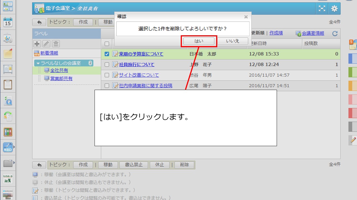357x200 pixels.
Task: Delete label using the trash can icon
Action: [56, 44]
